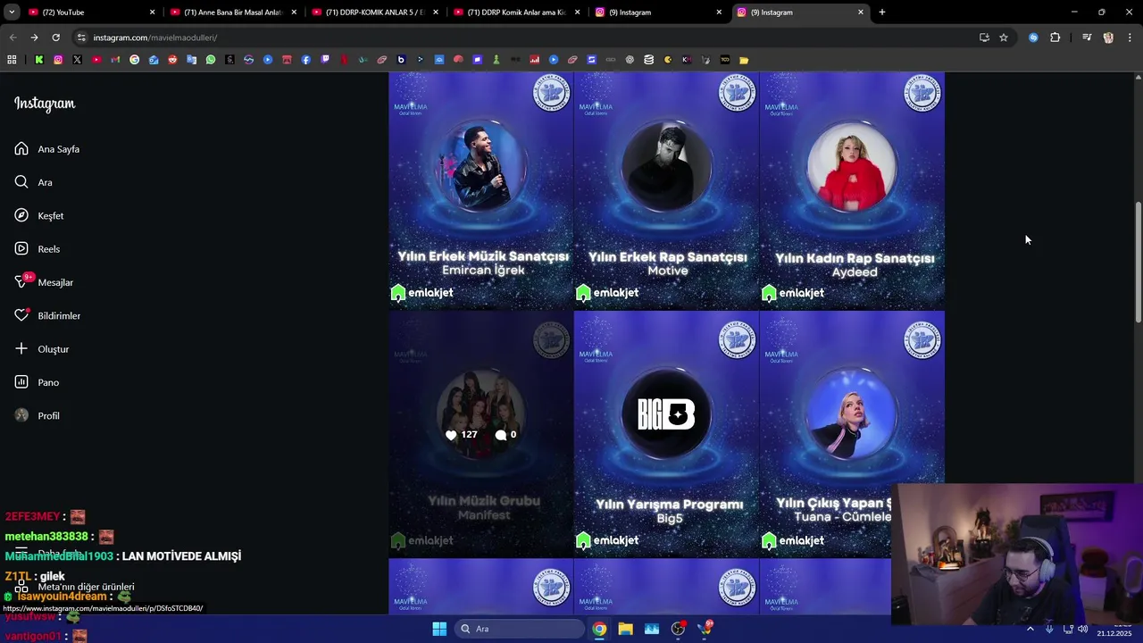Image resolution: width=1143 pixels, height=643 pixels.
Task: Open OBS Studio from the taskbar
Action: 679,629
